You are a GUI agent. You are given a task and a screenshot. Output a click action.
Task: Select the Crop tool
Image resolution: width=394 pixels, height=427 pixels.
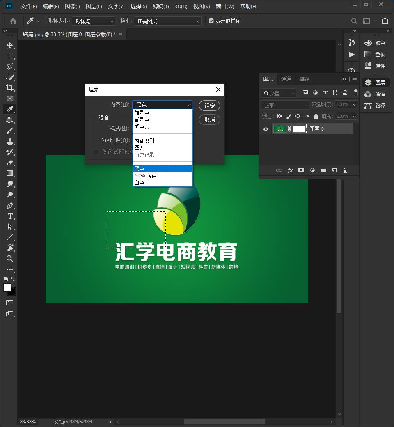coord(10,88)
